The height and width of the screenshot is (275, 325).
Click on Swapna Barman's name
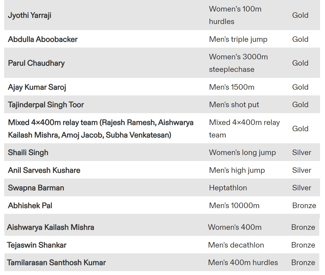pyautogui.click(x=36, y=188)
